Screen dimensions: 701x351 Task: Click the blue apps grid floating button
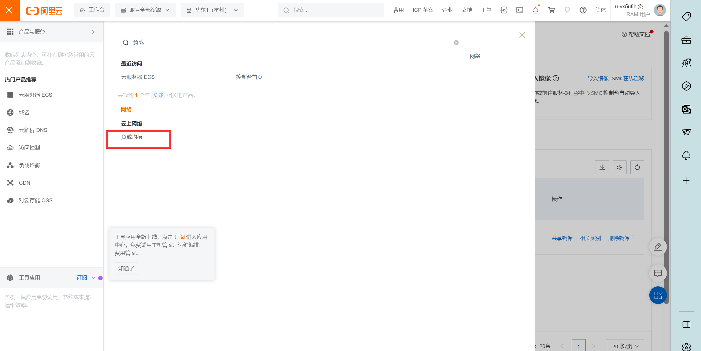coord(658,295)
